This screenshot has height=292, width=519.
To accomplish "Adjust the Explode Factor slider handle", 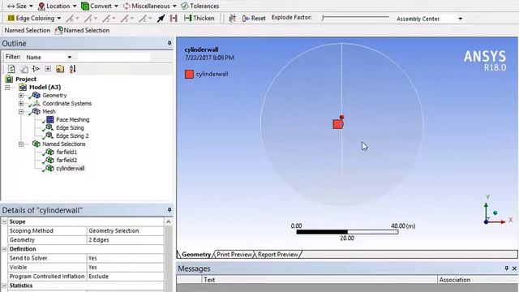I will click(323, 18).
